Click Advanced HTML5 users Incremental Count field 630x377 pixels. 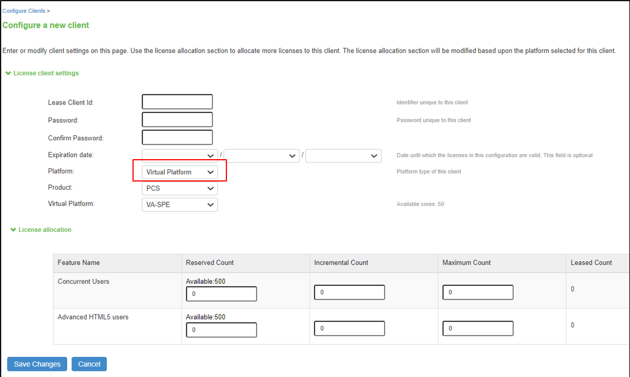pos(349,328)
